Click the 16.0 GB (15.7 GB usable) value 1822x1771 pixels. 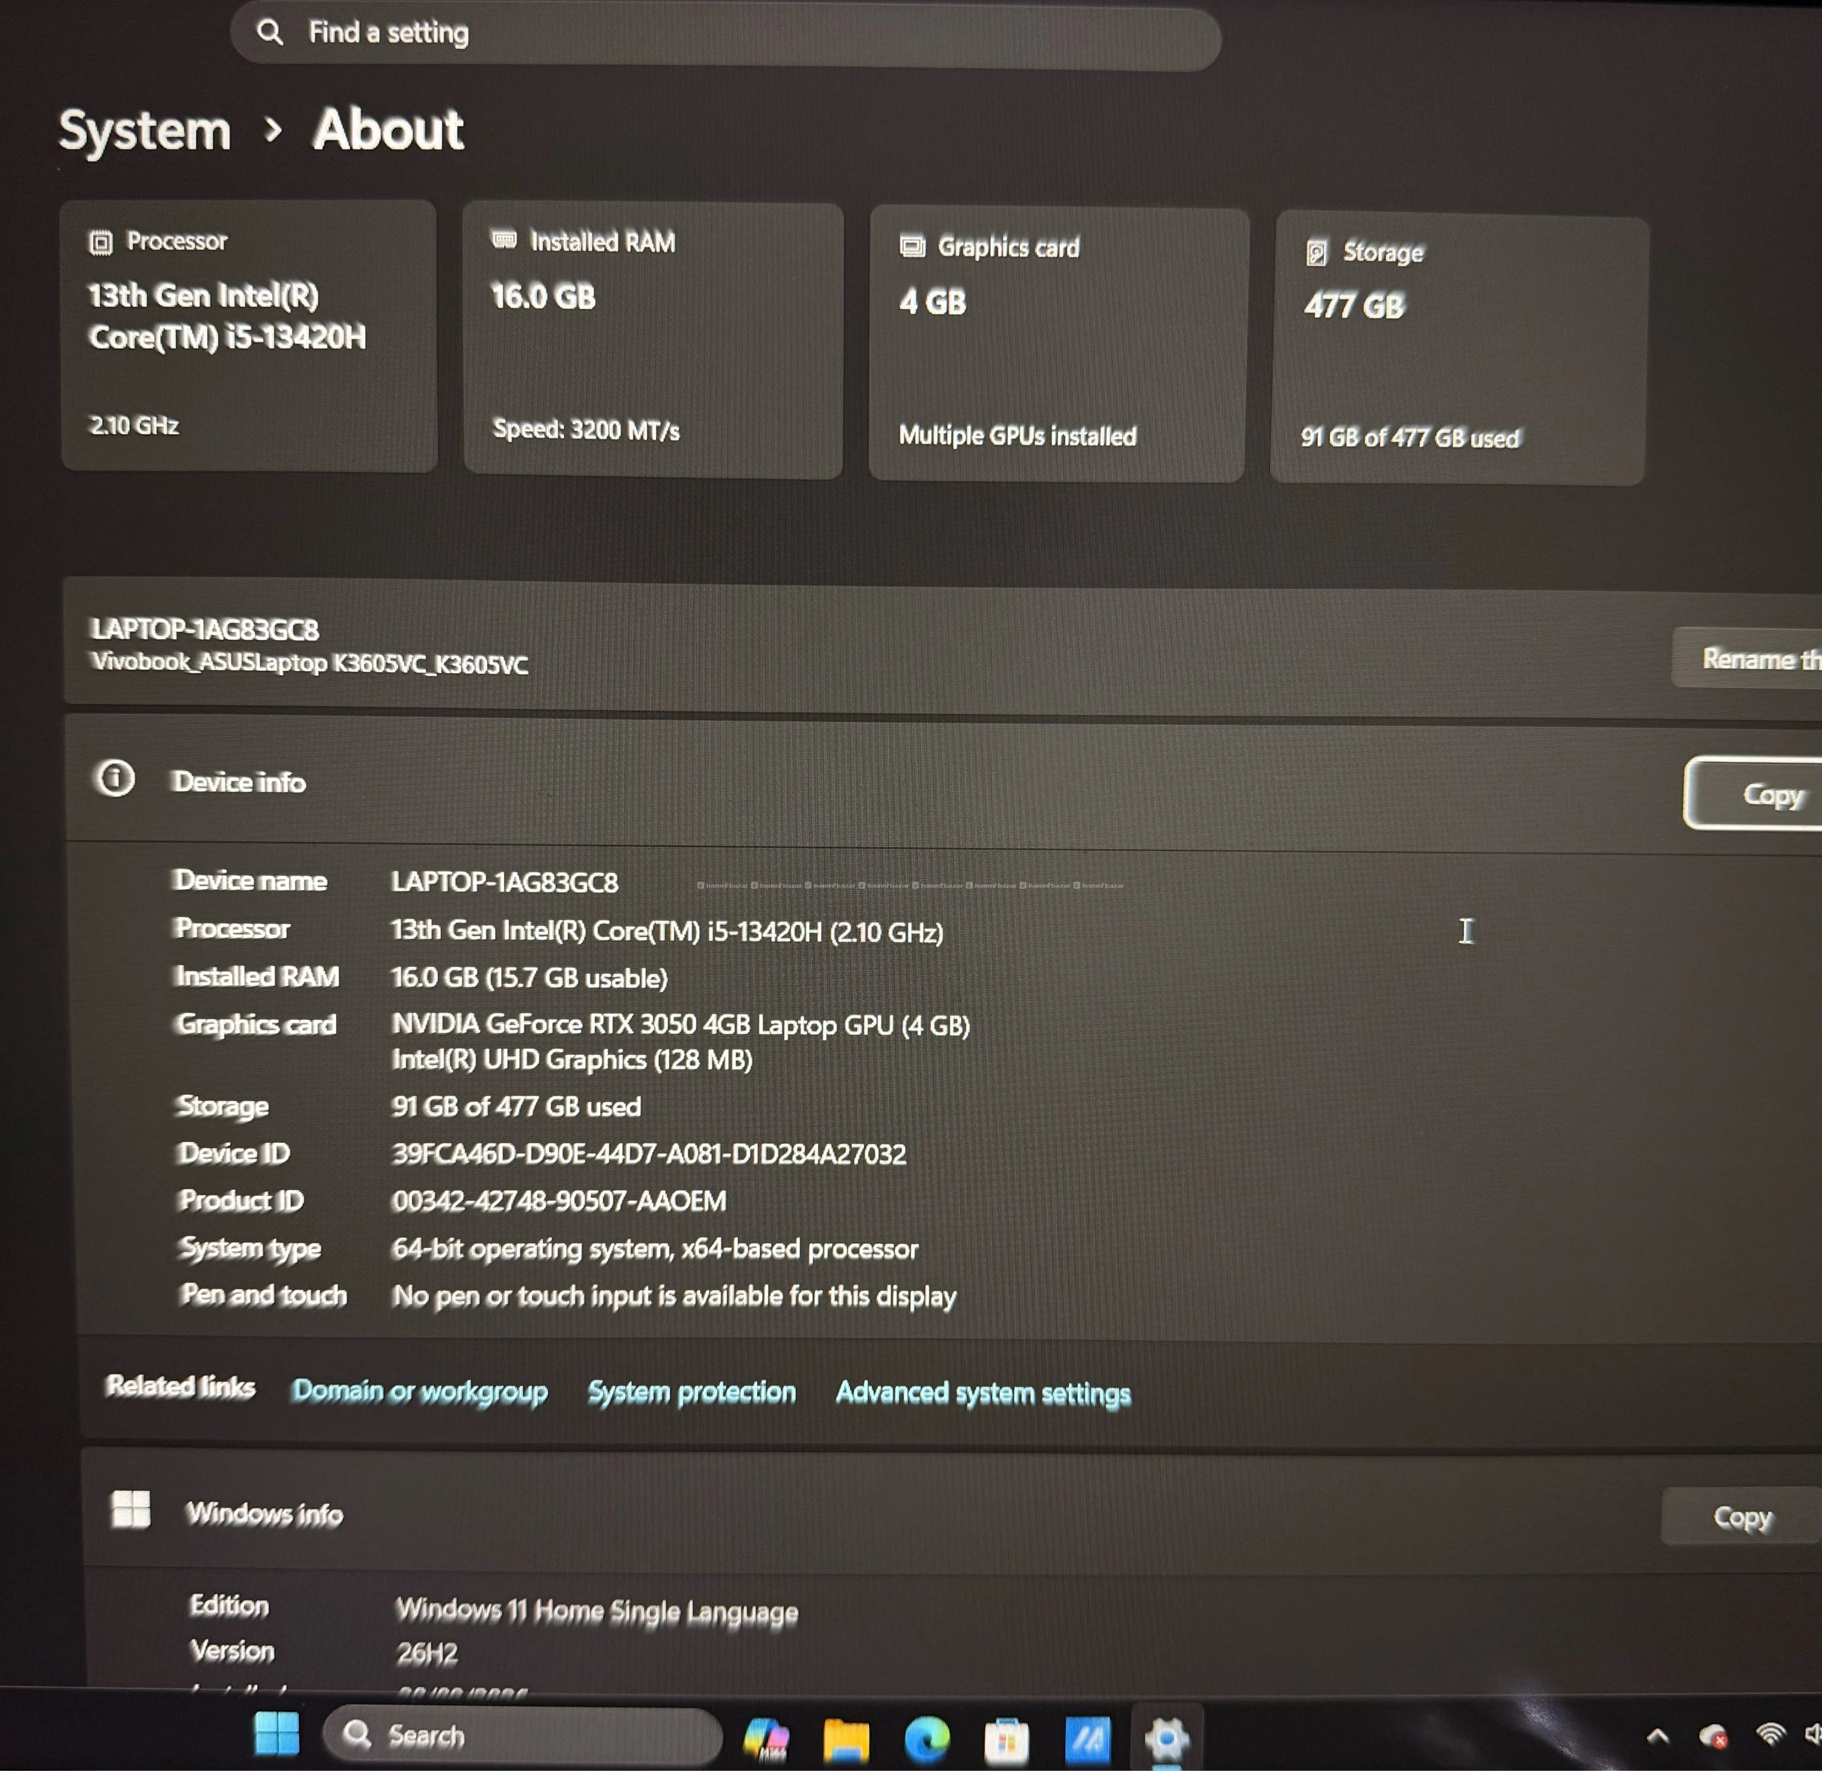pos(530,978)
